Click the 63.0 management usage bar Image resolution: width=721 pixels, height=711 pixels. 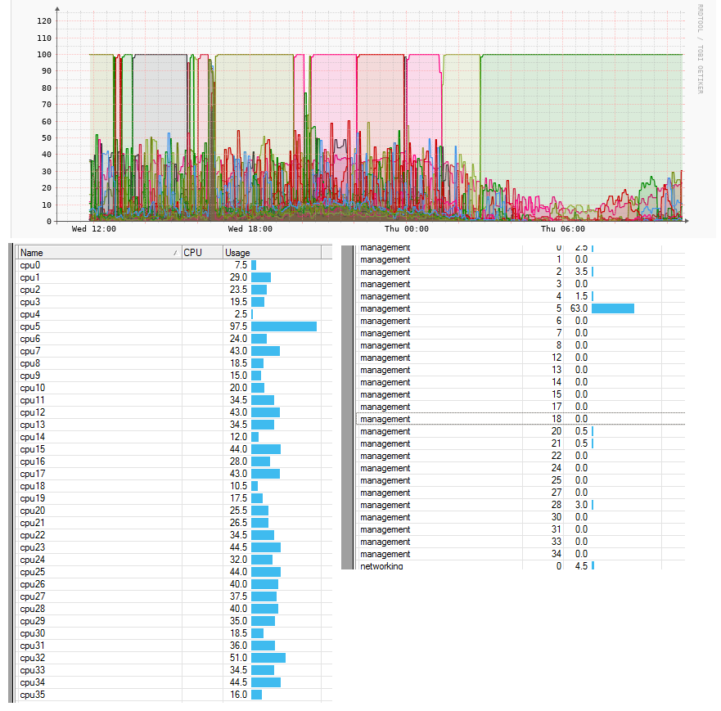pyautogui.click(x=613, y=308)
